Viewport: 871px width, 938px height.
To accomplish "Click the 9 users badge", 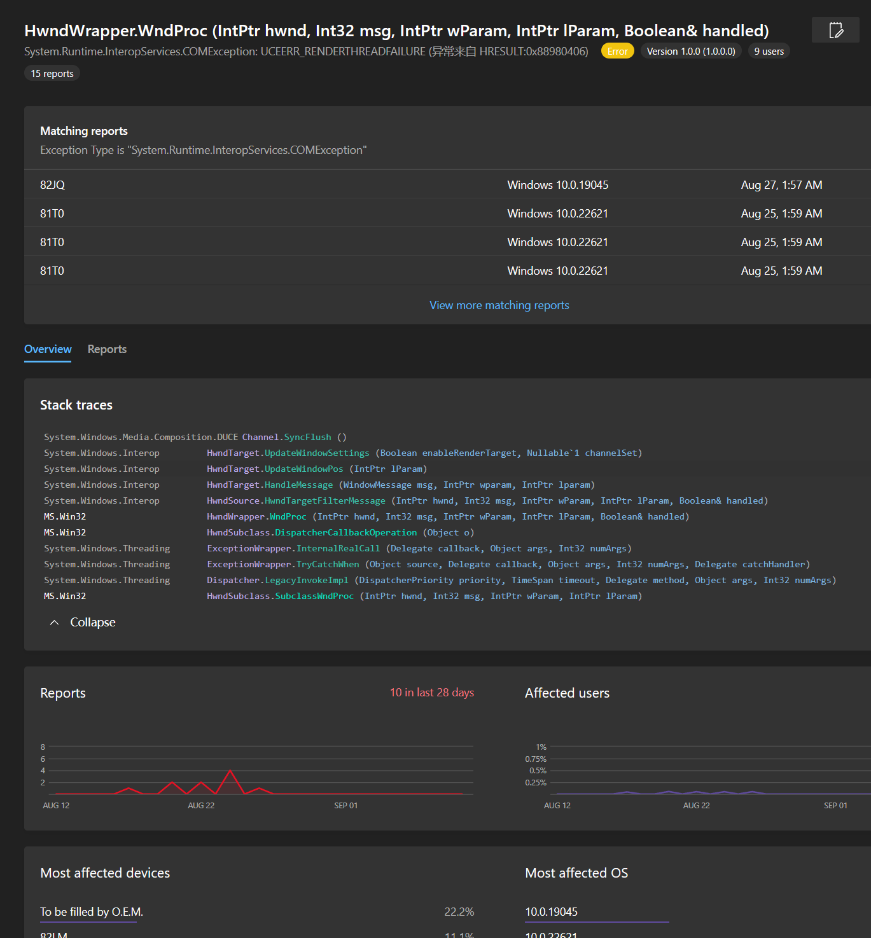I will point(768,51).
